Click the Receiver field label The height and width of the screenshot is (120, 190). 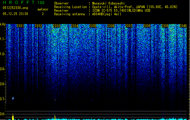pos(61,10)
